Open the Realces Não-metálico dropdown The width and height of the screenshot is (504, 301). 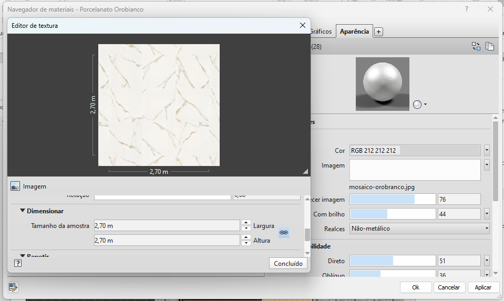[419, 229]
